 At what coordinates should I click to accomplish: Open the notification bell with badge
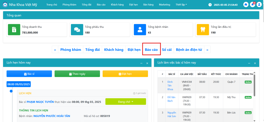pos(253,5)
